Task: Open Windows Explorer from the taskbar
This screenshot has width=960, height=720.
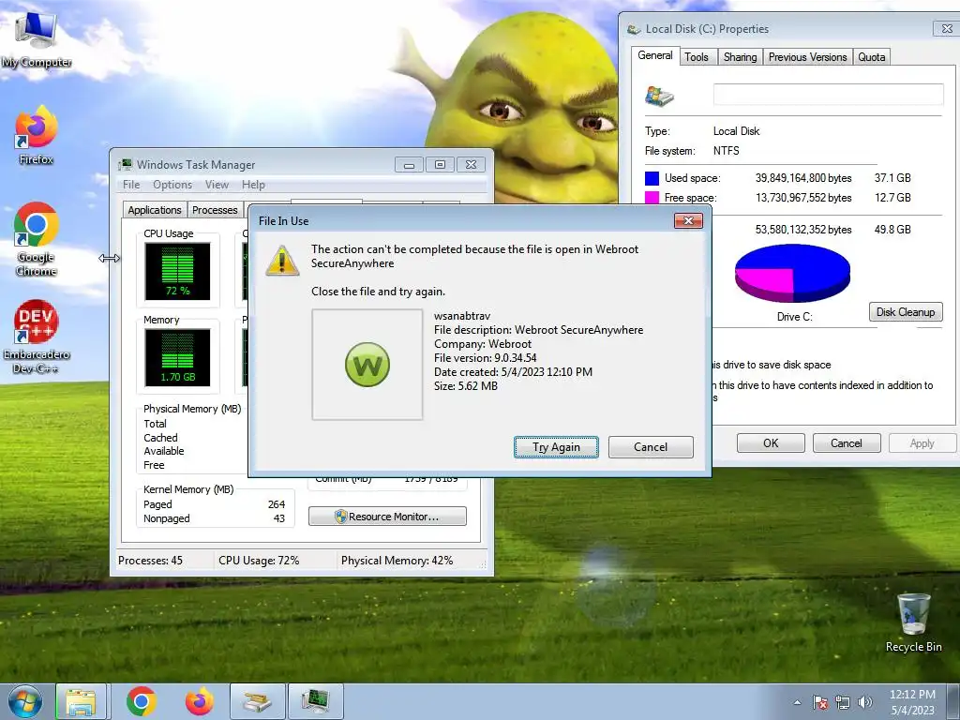Action: tap(82, 701)
